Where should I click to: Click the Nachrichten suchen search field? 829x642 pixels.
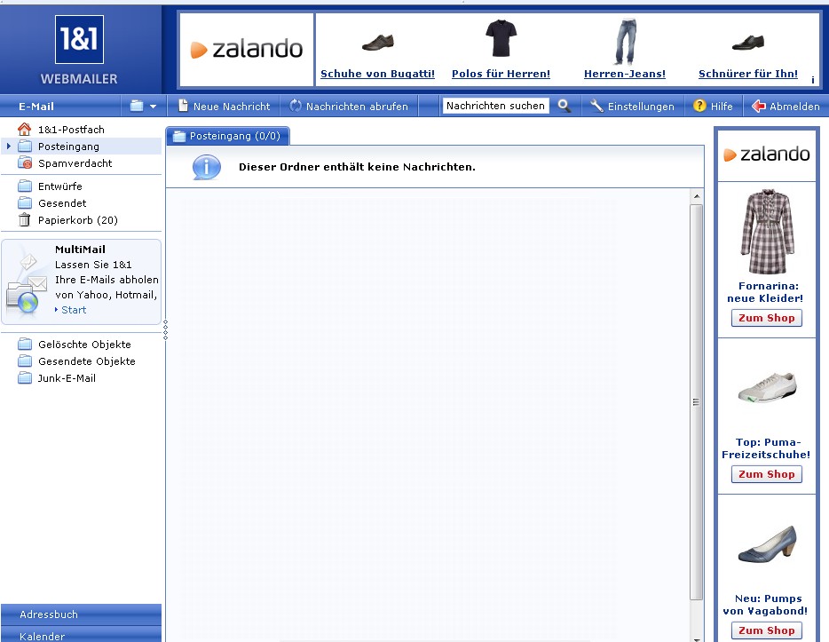pyautogui.click(x=495, y=106)
